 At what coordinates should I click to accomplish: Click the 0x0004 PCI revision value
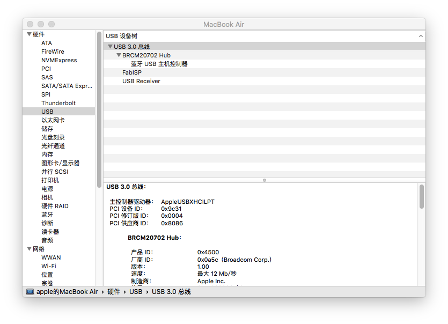(172, 216)
